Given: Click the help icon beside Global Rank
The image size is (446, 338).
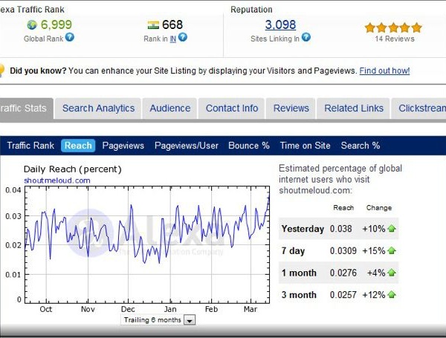Looking at the screenshot, I should 70,37.
